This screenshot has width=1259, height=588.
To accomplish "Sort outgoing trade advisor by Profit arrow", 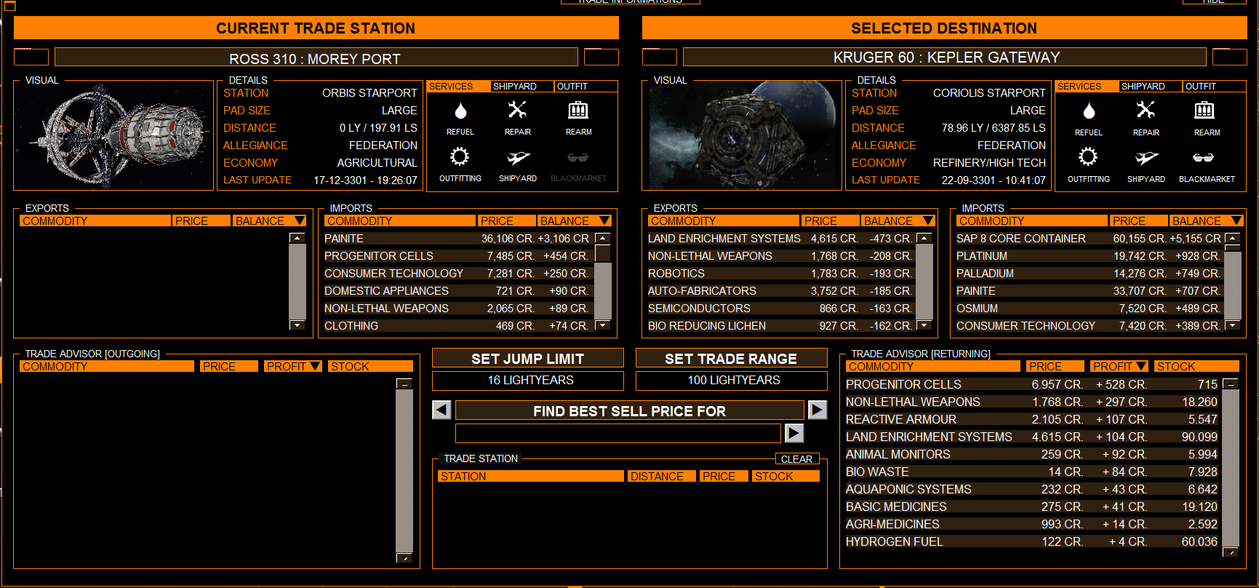I will click(315, 366).
